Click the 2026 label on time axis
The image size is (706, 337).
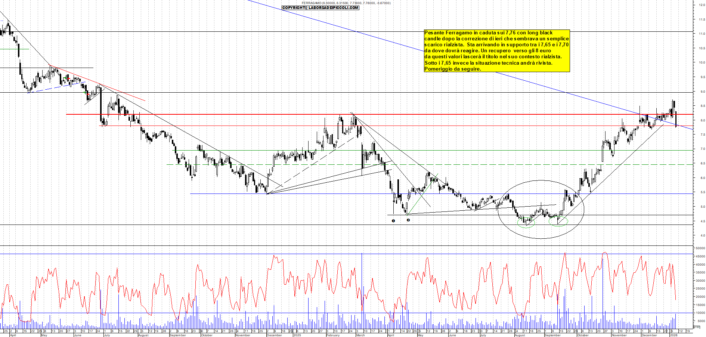[x=674, y=335]
